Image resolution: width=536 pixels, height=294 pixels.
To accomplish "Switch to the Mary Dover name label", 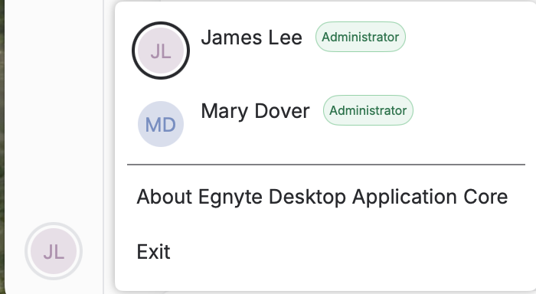I will pyautogui.click(x=255, y=111).
